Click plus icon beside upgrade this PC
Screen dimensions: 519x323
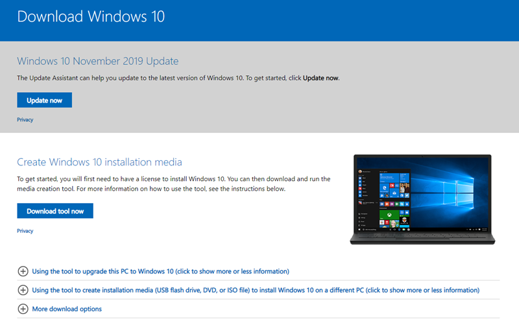(23, 271)
